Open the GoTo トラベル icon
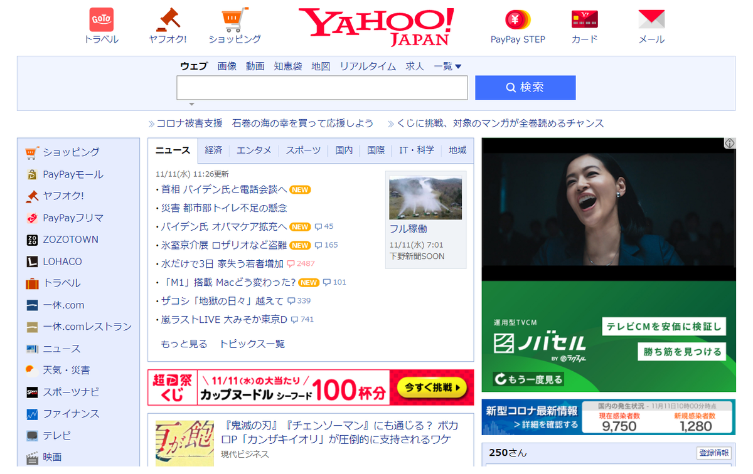Viewport: 753px width, 474px height. tap(102, 19)
